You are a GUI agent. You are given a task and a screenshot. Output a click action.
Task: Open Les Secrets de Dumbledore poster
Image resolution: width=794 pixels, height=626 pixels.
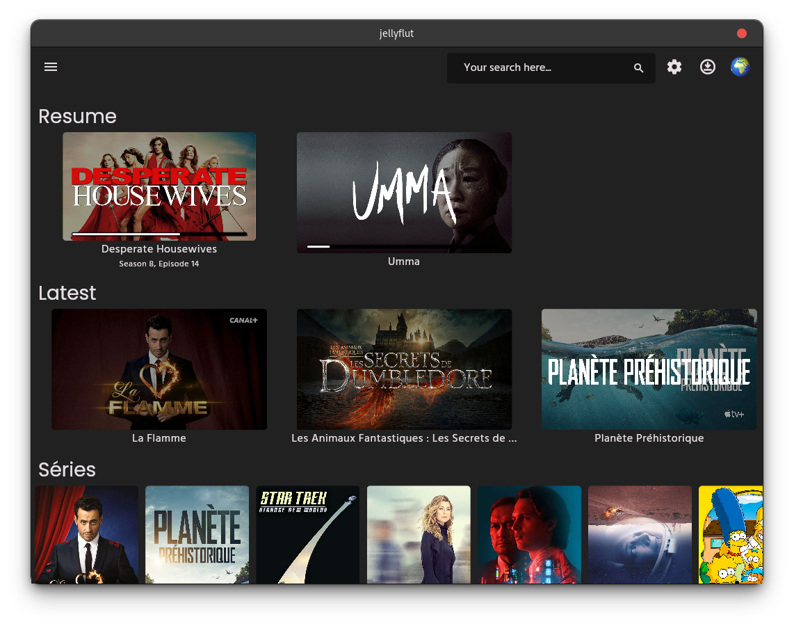click(x=404, y=369)
